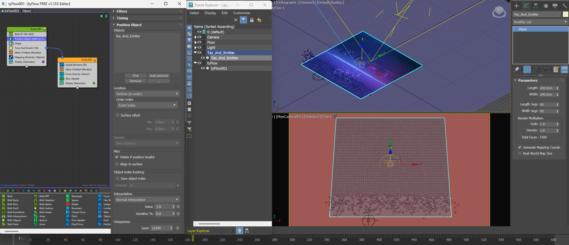Expand the Camera layer in tree
The height and width of the screenshot is (245, 569).
click(x=195, y=37)
